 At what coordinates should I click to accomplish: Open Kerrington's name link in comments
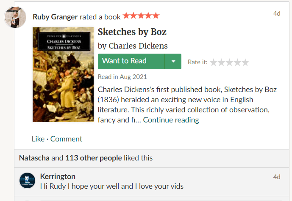click(58, 177)
